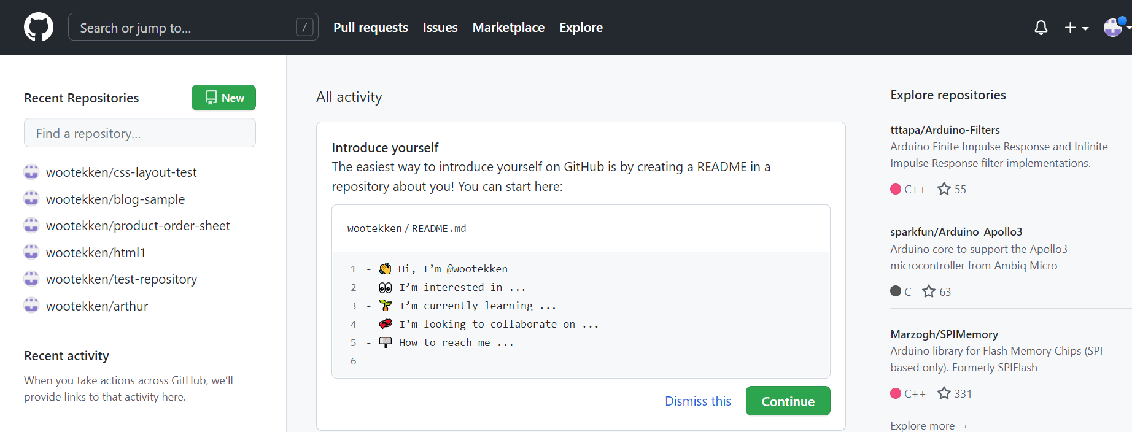Click the GitHub Octocat logo
Viewport: 1132px width, 432px height.
click(39, 28)
